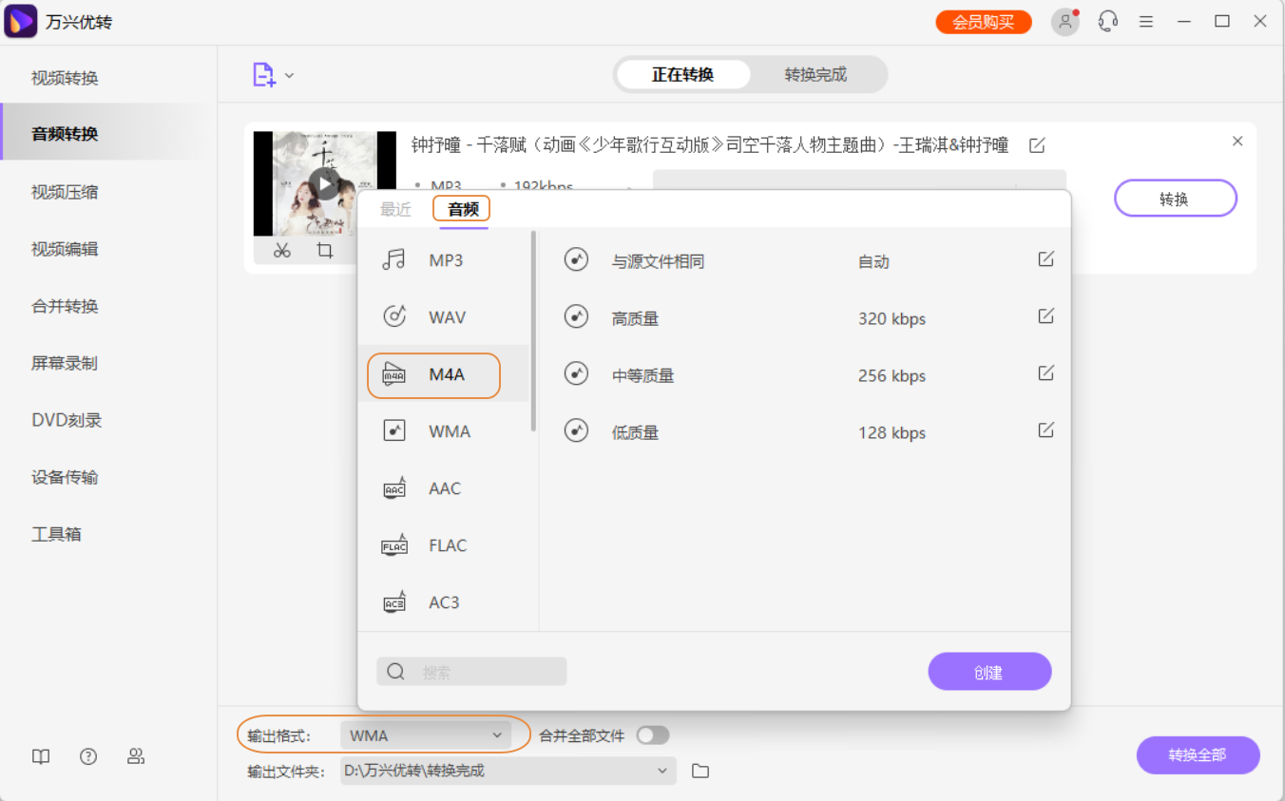Click the 创建 button in the format popup

(x=989, y=671)
